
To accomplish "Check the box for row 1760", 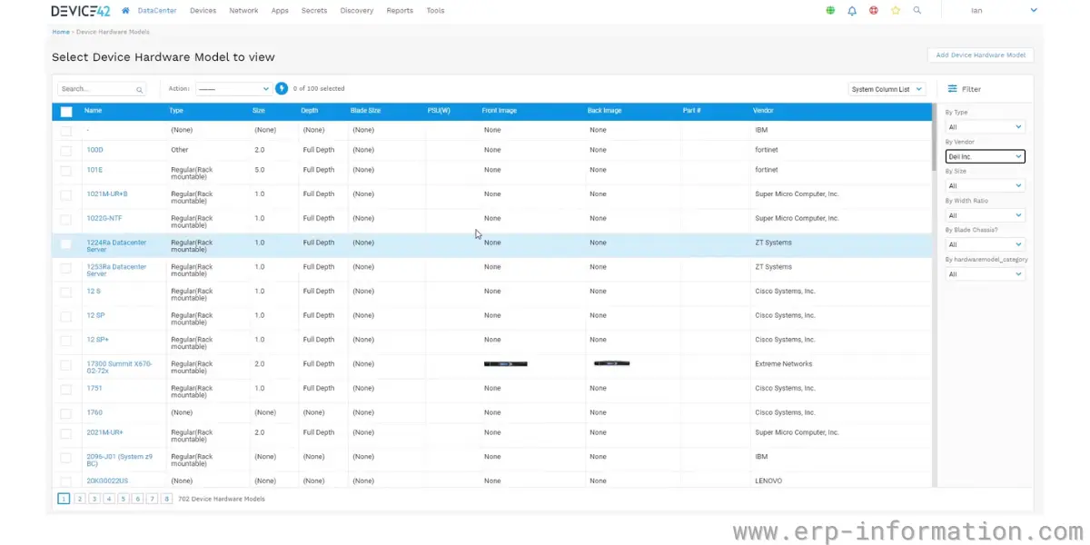I will (65, 413).
